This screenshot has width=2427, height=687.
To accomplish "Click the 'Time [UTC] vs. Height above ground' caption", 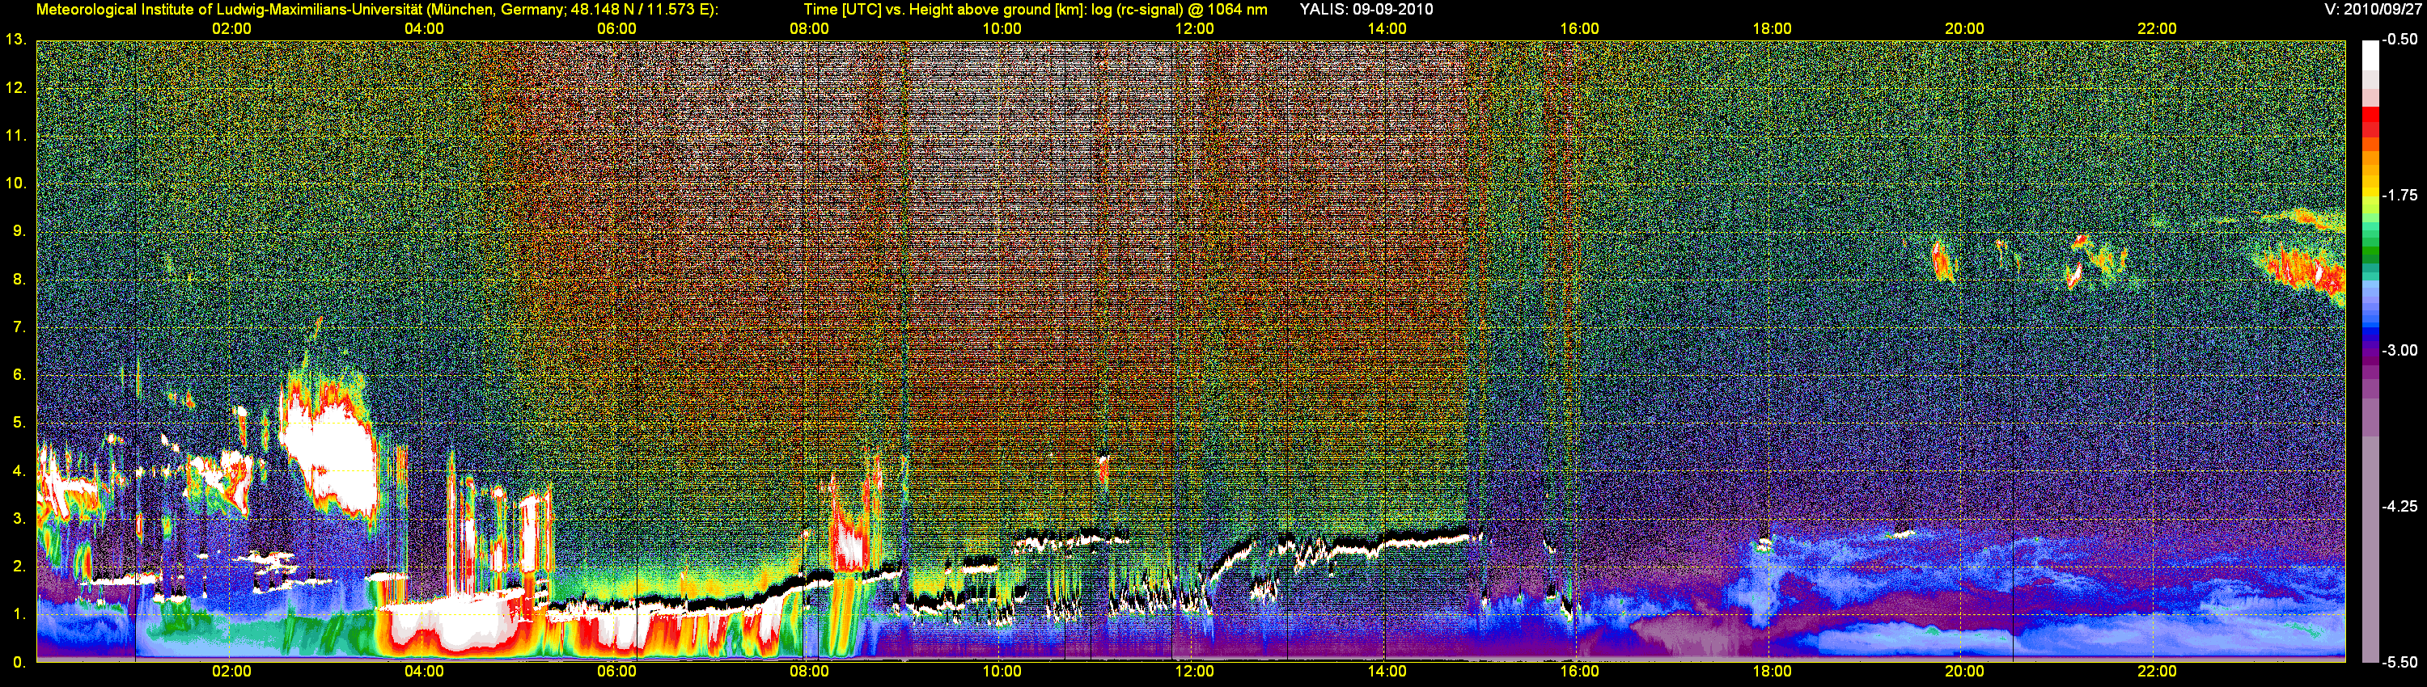I will click(x=1036, y=10).
